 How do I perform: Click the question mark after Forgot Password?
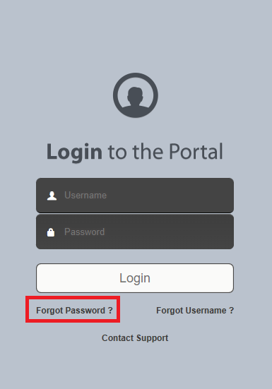(110, 310)
